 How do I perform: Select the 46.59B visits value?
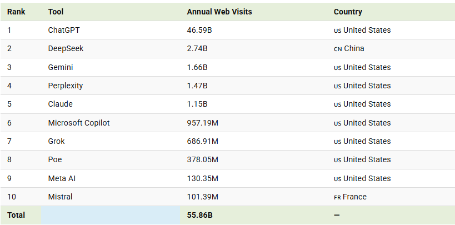pos(199,30)
